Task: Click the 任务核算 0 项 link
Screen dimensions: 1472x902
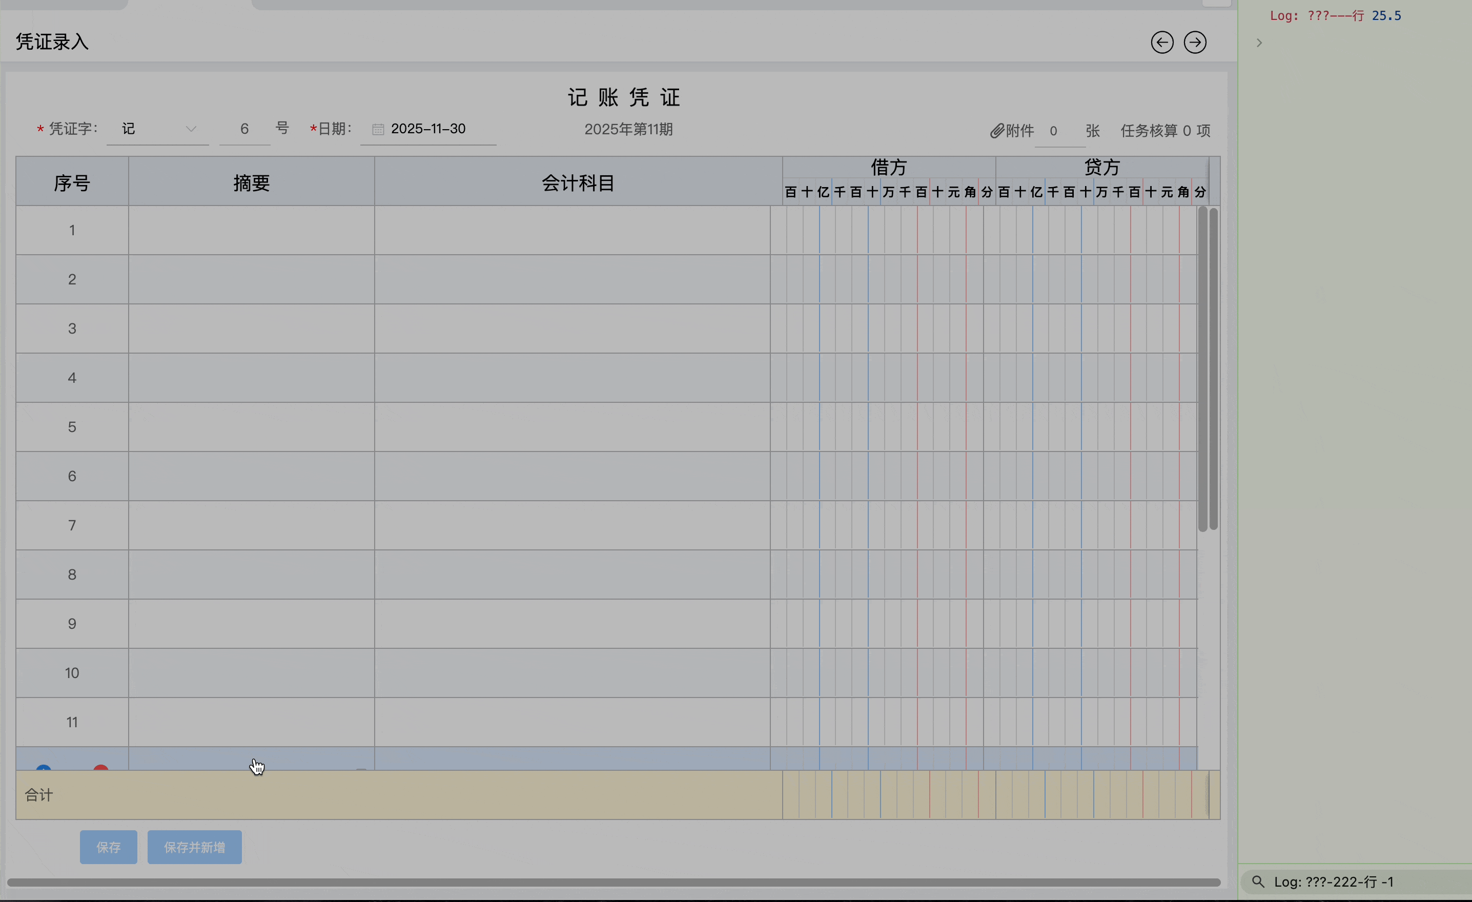Action: point(1165,131)
